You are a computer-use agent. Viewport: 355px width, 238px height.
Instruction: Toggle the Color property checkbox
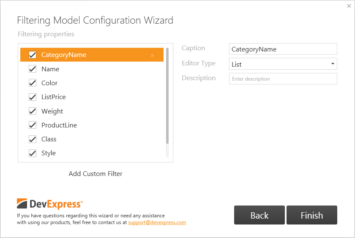(33, 83)
